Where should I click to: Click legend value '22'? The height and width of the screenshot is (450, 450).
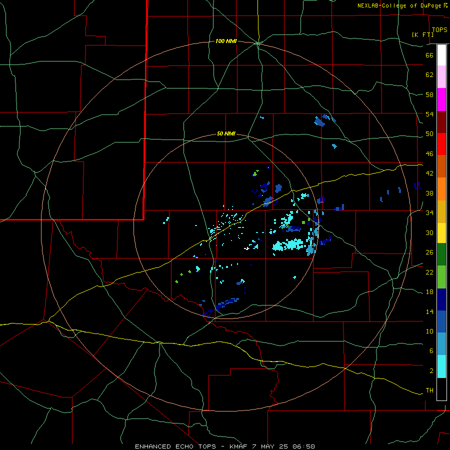pyautogui.click(x=429, y=272)
